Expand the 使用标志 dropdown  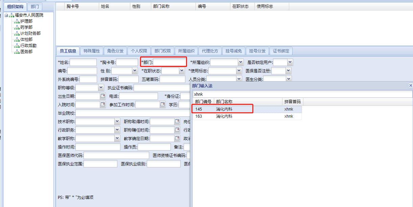(239, 71)
